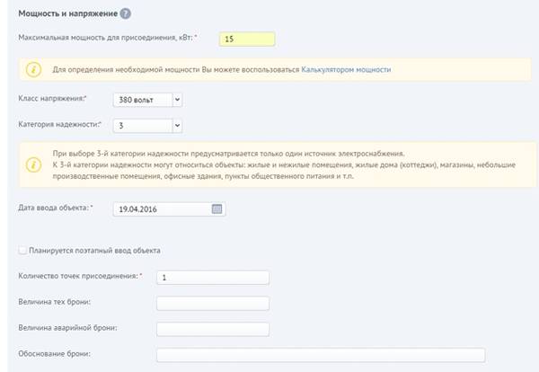Focus the maximum power field containing 15

[x=247, y=39]
